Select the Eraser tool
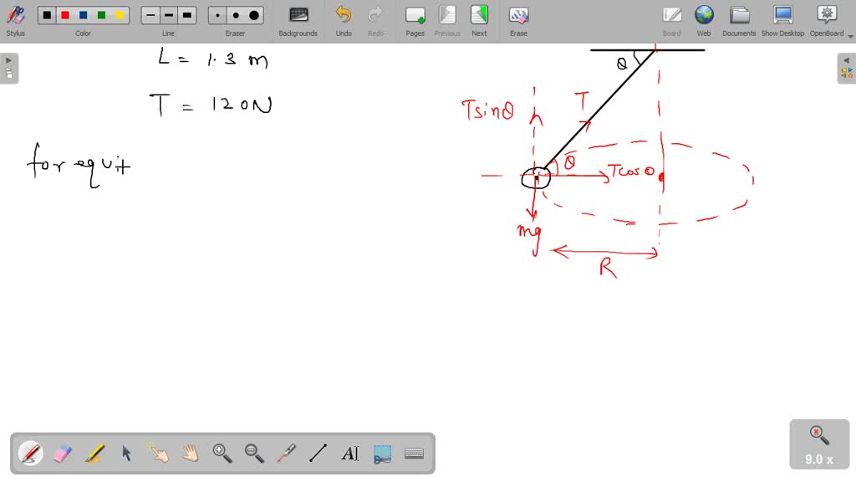This screenshot has width=856, height=482. (63, 453)
